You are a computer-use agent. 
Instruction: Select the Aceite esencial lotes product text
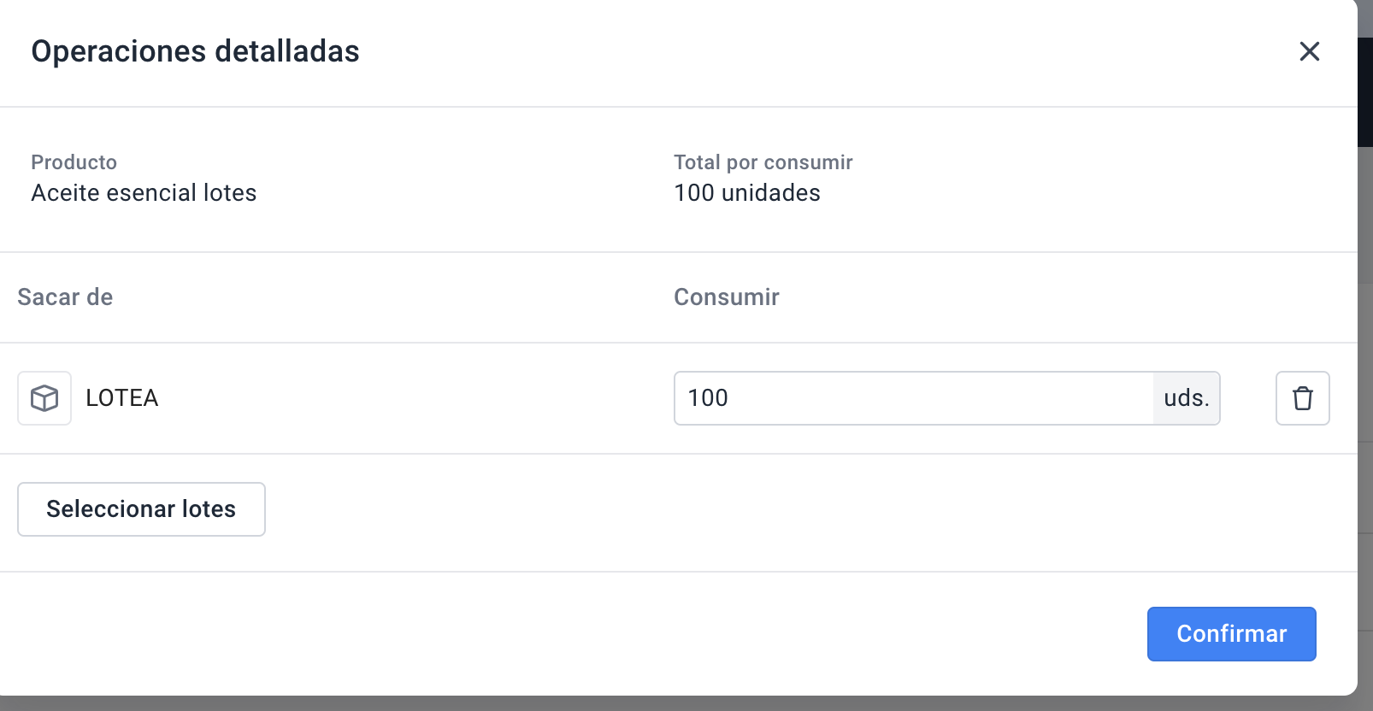(144, 193)
